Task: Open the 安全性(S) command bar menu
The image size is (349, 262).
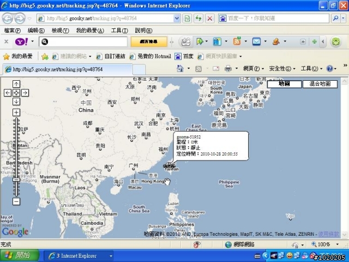Action: tap(282, 69)
